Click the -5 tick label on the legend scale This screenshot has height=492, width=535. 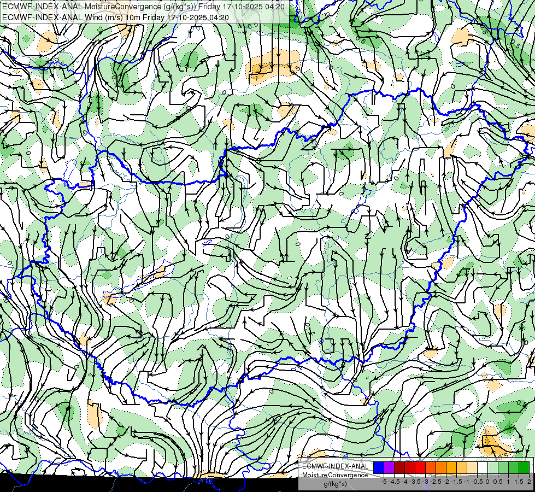click(384, 482)
